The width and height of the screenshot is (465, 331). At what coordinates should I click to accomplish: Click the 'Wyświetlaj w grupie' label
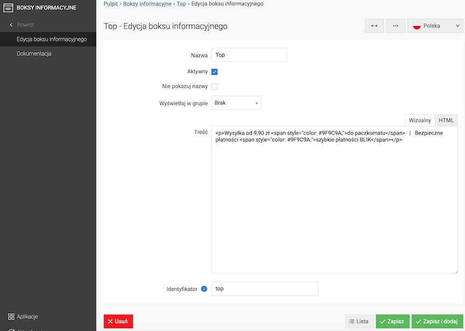coord(184,103)
